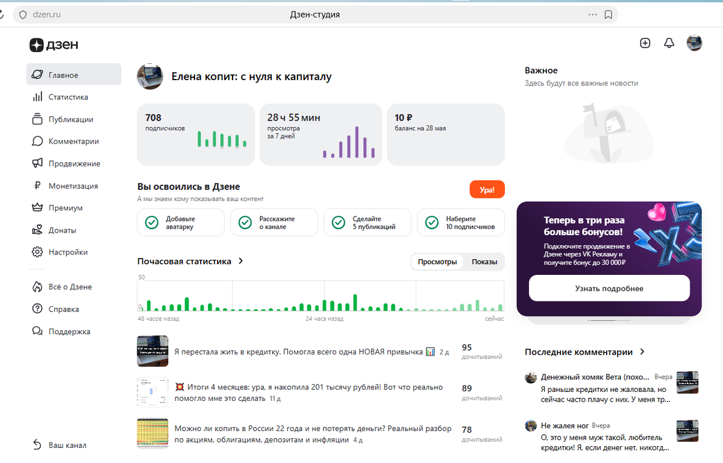The width and height of the screenshot is (723, 463).
Task: Toggle the Наберите 10 подписчиков checkmark
Action: point(432,222)
